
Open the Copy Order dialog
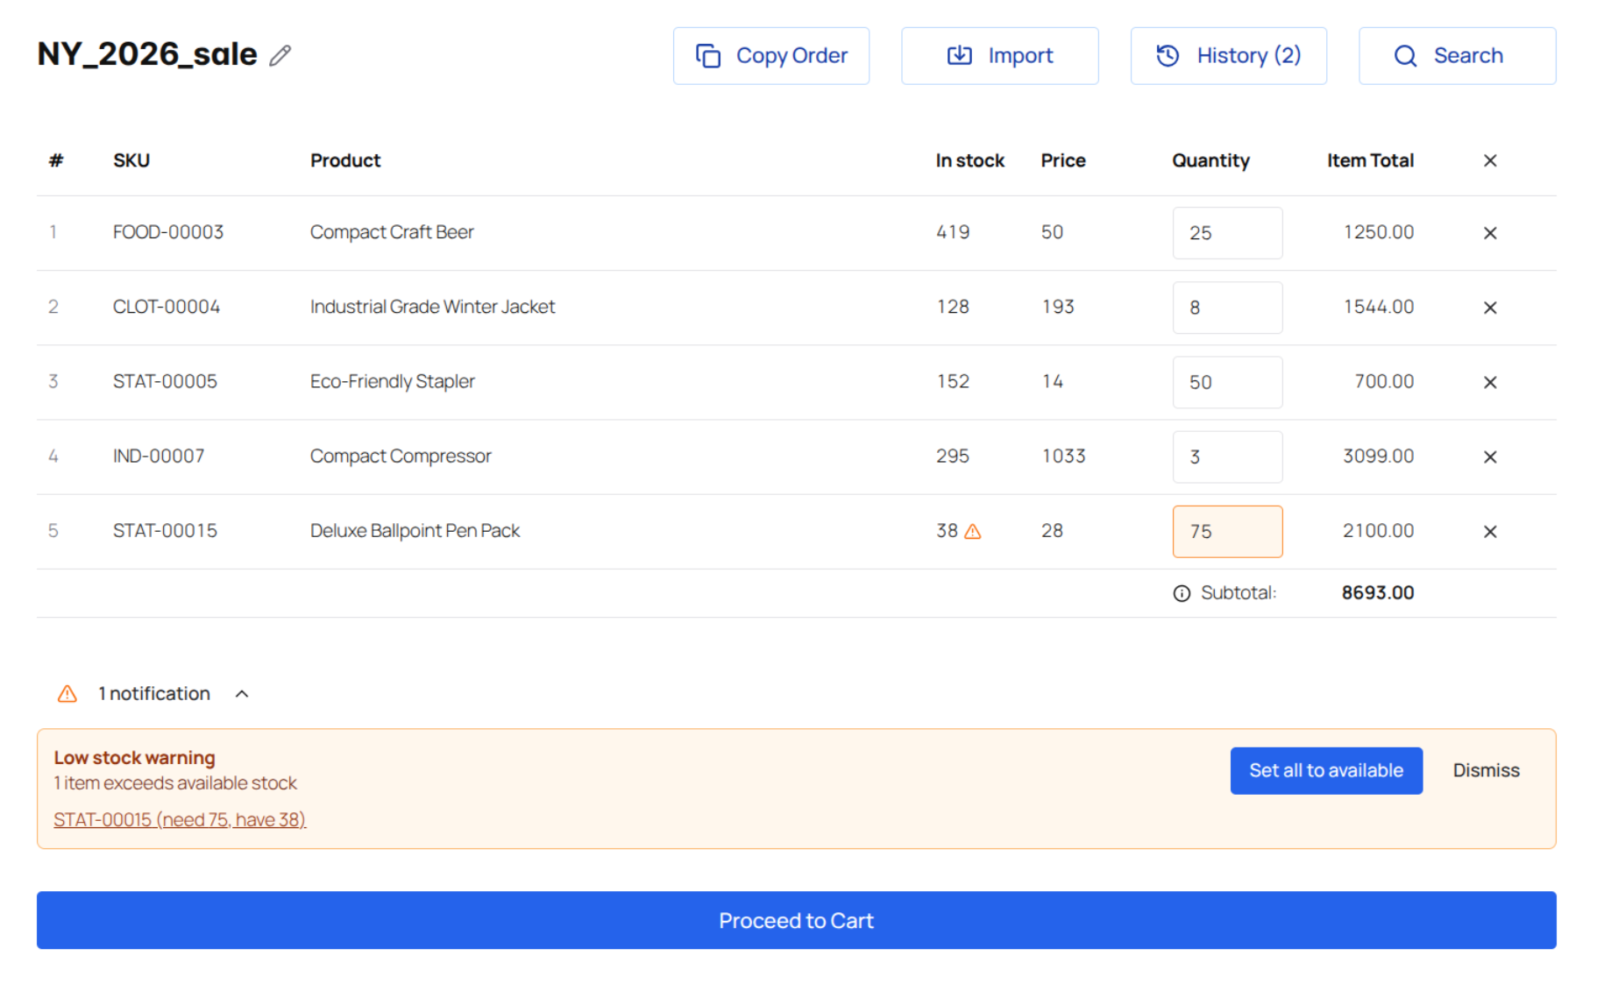[x=770, y=56]
